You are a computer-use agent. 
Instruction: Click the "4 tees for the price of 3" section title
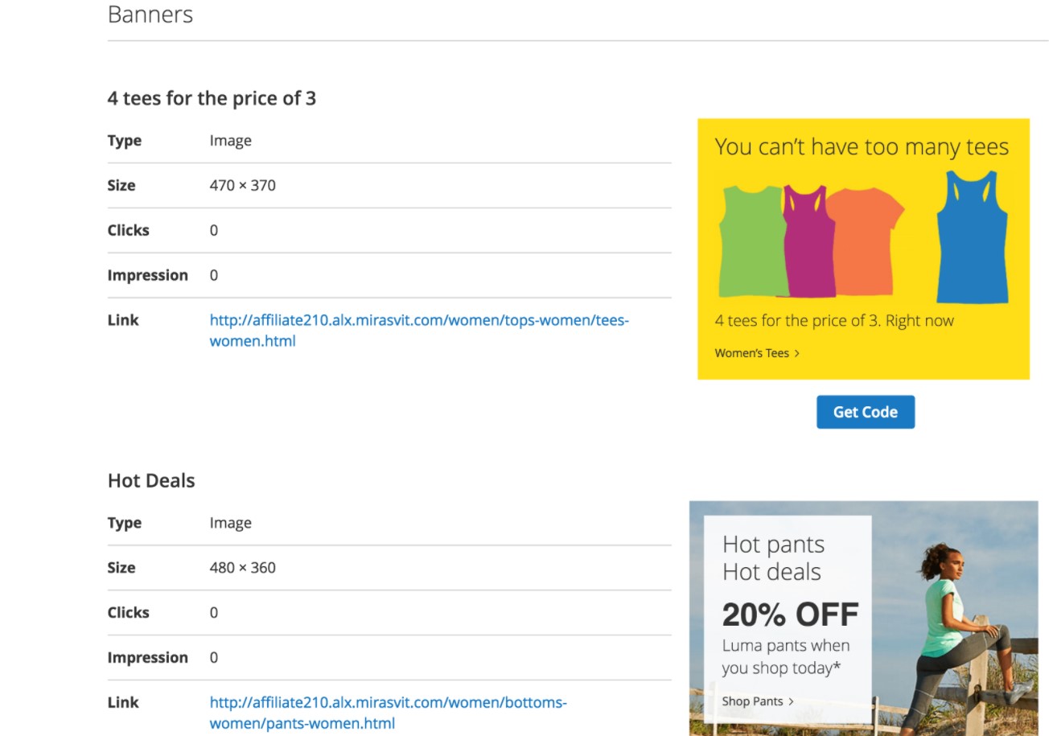click(212, 98)
